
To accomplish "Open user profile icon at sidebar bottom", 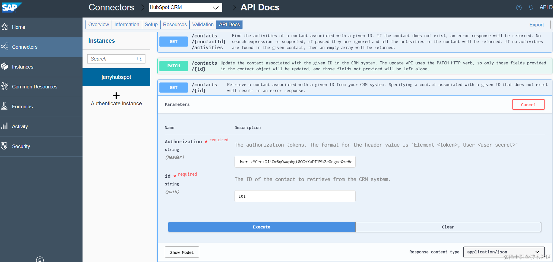I will [40, 260].
